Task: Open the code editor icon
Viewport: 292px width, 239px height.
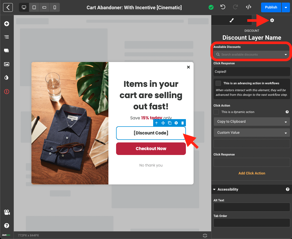Action: pos(248,7)
